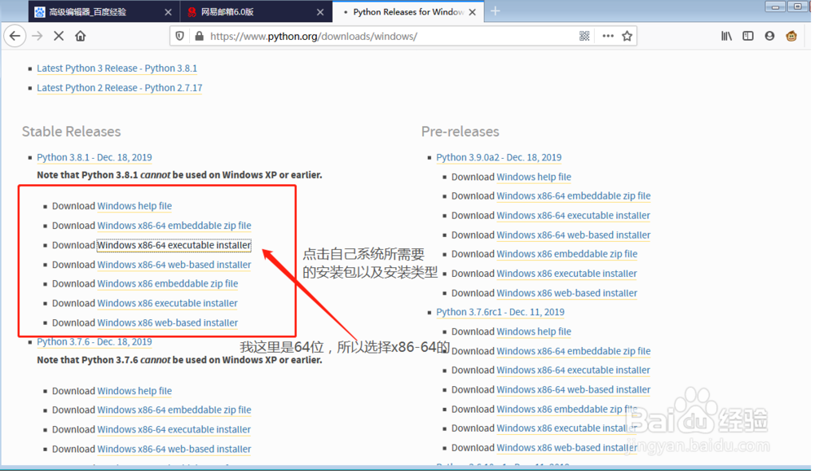Select the Python Releases for Windows tab

click(408, 12)
